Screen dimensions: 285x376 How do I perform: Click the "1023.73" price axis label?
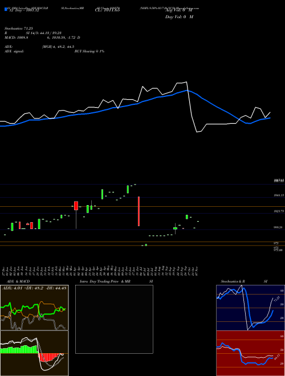point(279,211)
